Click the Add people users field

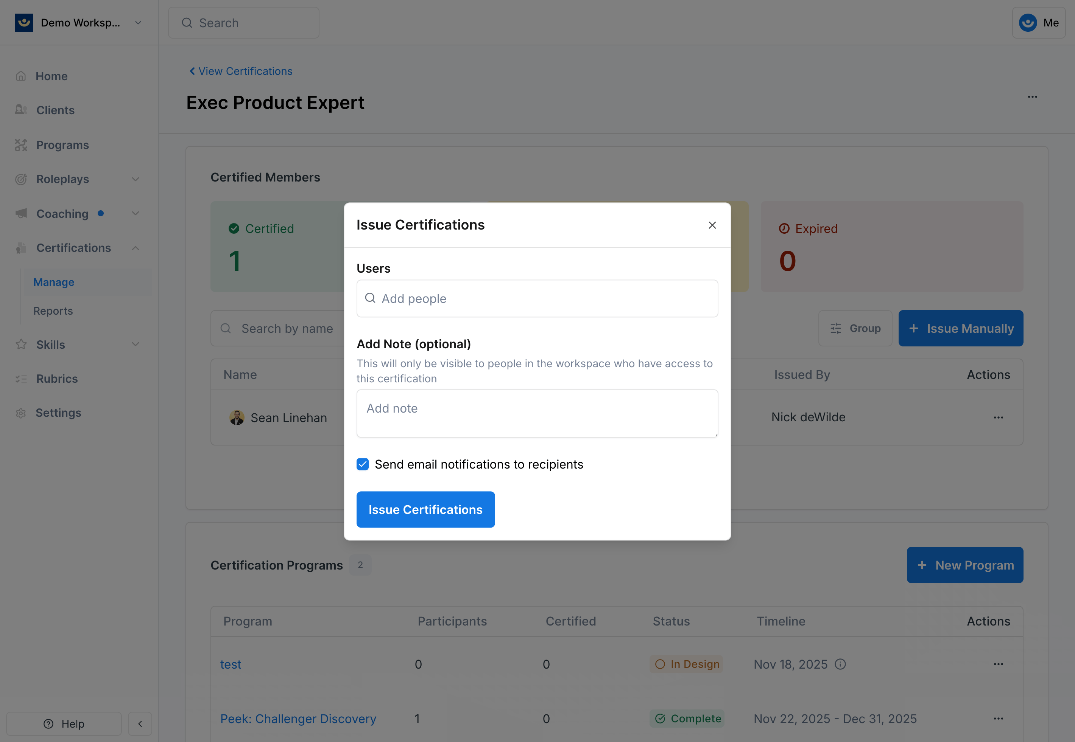(537, 298)
